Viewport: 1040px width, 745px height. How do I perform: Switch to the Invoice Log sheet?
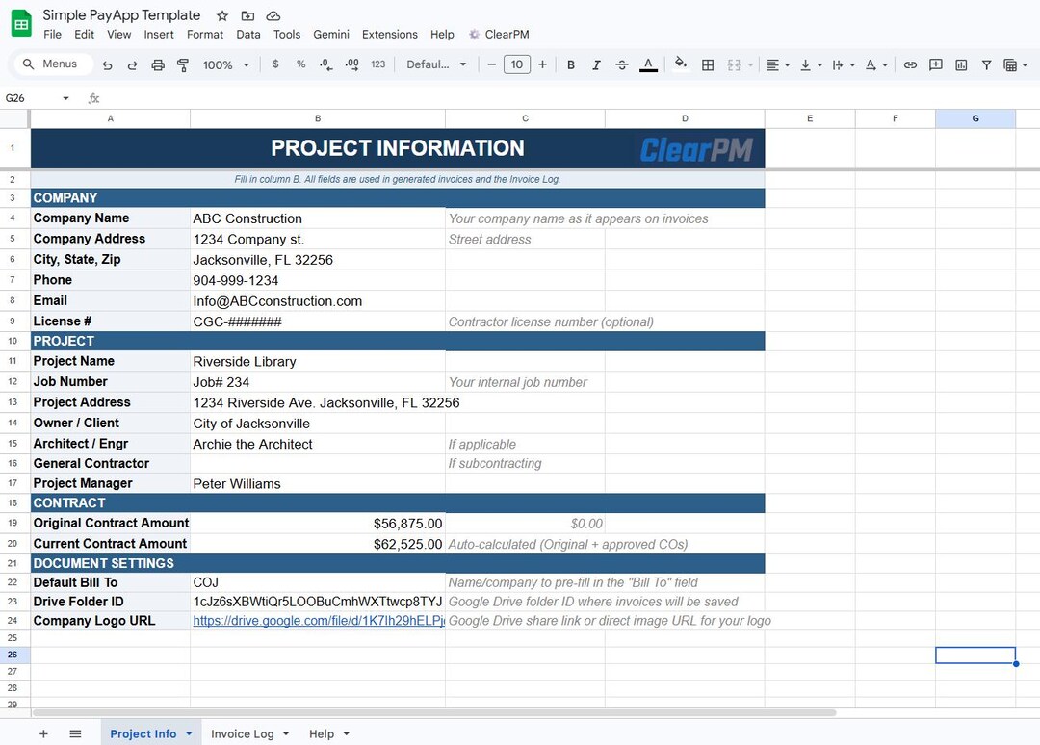(x=242, y=733)
